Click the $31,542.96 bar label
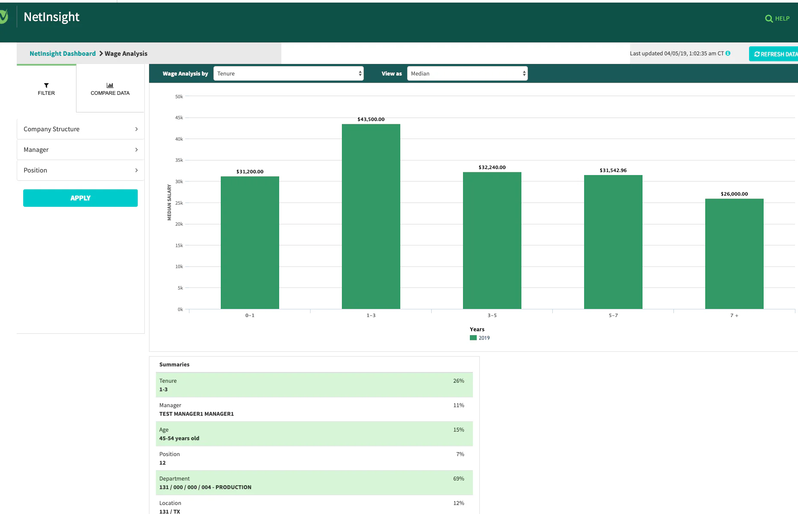 click(613, 170)
